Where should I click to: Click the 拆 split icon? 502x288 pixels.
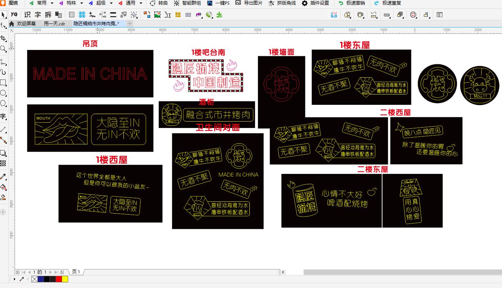click(x=48, y=15)
